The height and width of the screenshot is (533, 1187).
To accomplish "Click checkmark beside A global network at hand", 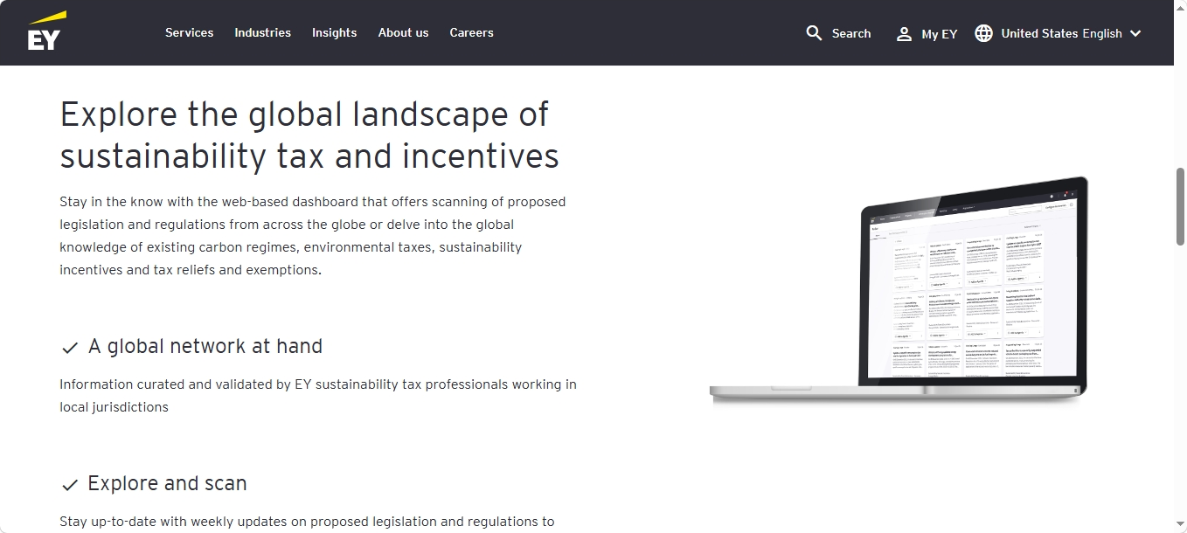I will [x=70, y=348].
